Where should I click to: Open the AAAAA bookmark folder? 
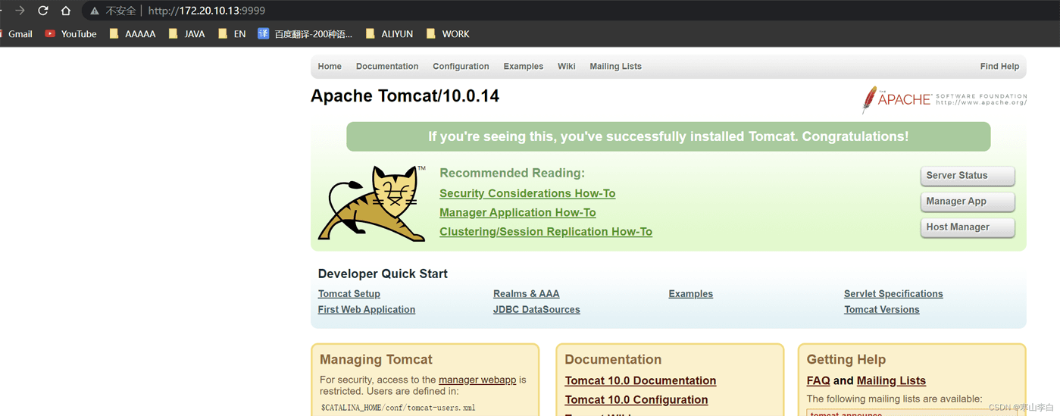[x=133, y=34]
